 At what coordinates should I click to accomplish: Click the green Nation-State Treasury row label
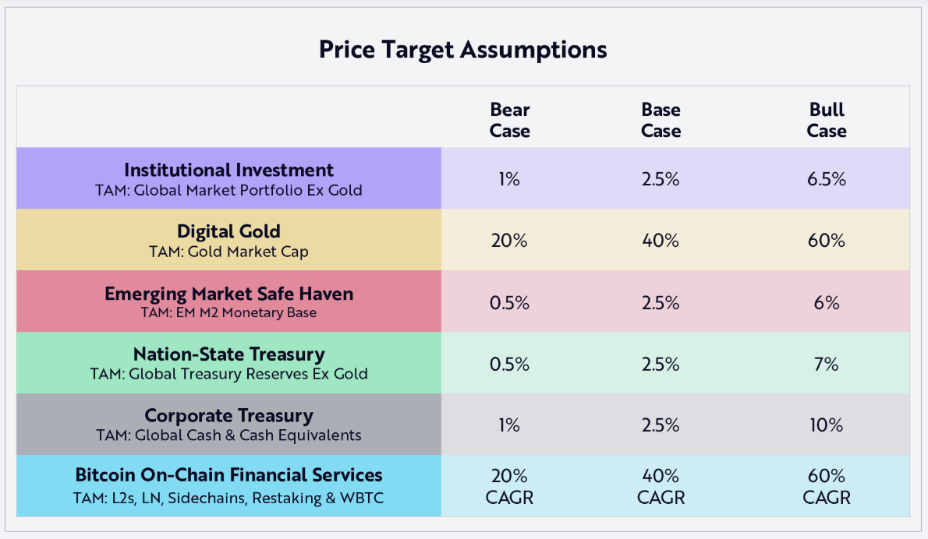pyautogui.click(x=228, y=362)
